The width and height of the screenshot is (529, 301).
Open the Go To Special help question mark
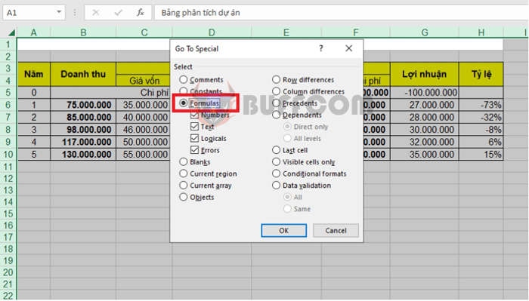point(321,48)
